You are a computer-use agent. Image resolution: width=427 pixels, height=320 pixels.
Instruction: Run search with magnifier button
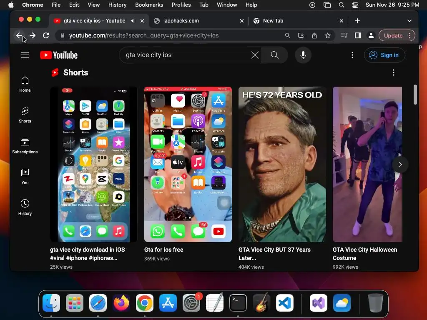(x=275, y=55)
